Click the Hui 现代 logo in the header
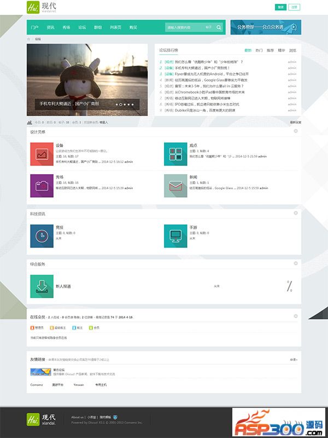This screenshot has height=438, width=328. coord(42,7)
